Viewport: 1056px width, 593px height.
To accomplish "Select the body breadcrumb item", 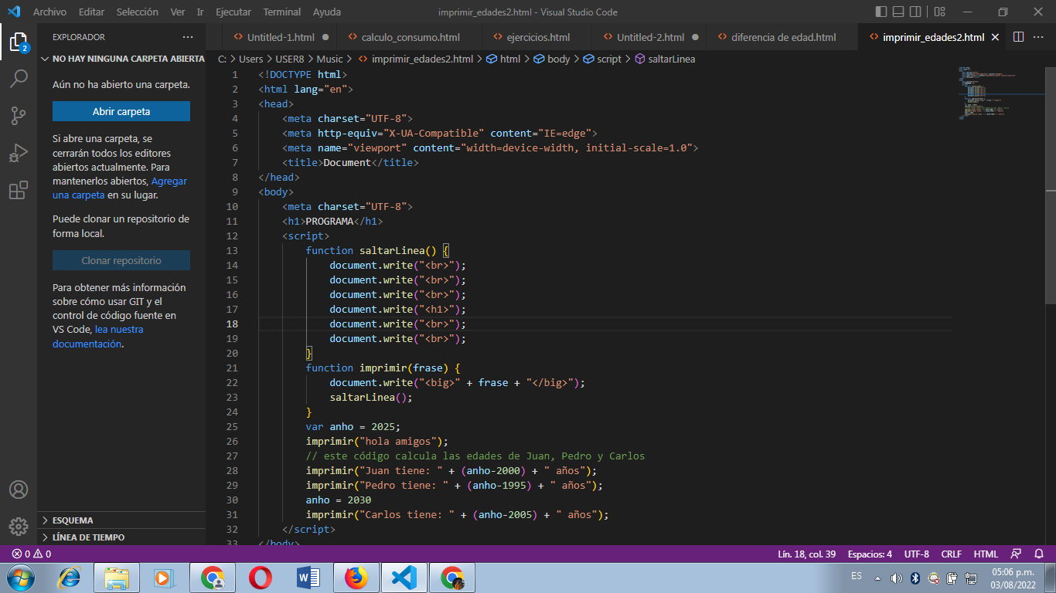I will click(552, 59).
